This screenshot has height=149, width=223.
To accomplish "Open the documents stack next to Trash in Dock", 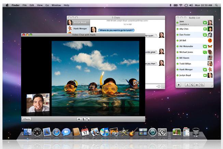I will [186, 132].
